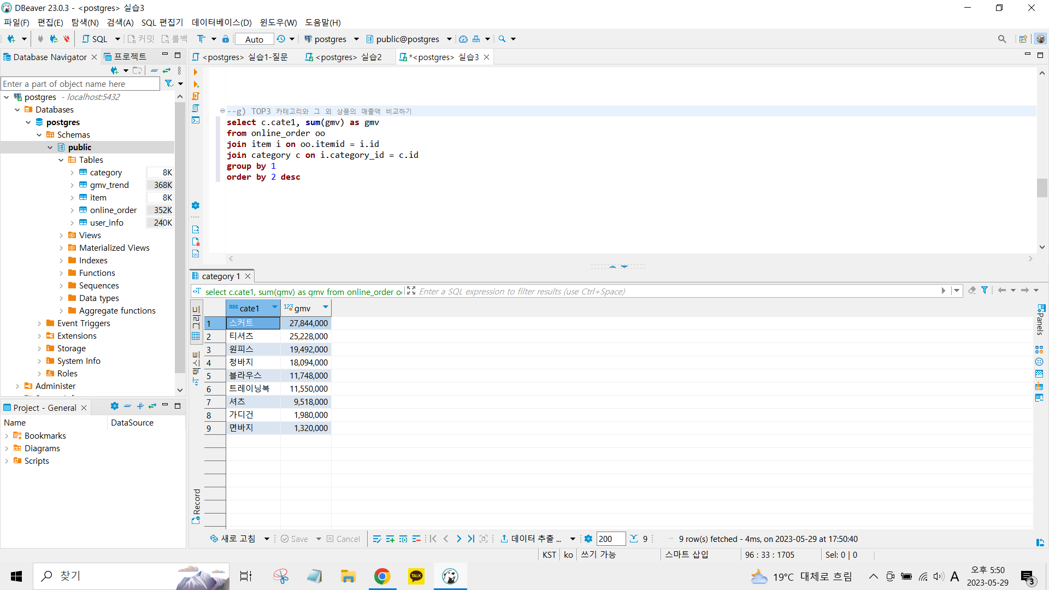Open the Auto commit mode dropdown
Image resolution: width=1049 pixels, height=590 pixels.
click(x=254, y=39)
